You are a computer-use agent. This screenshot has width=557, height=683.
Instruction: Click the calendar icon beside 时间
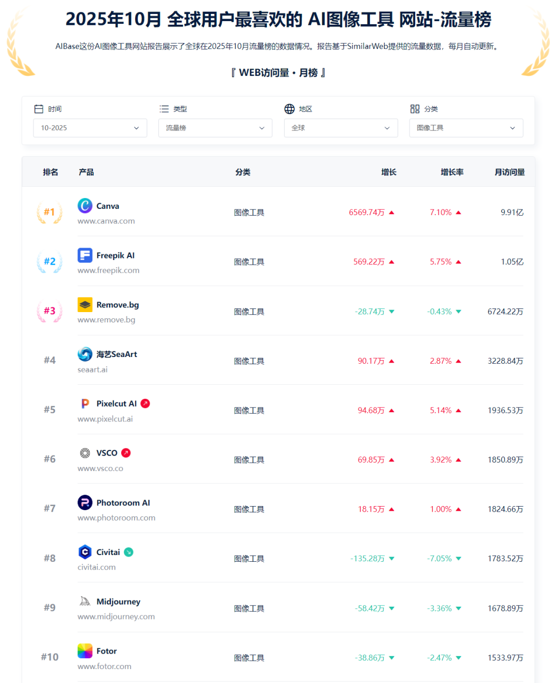[x=39, y=108]
